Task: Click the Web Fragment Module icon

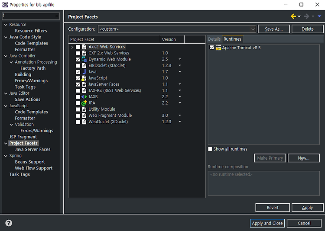Action: pyautogui.click(x=84, y=115)
